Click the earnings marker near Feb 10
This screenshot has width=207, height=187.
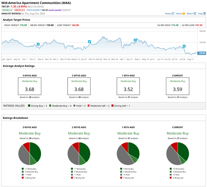click(x=89, y=42)
